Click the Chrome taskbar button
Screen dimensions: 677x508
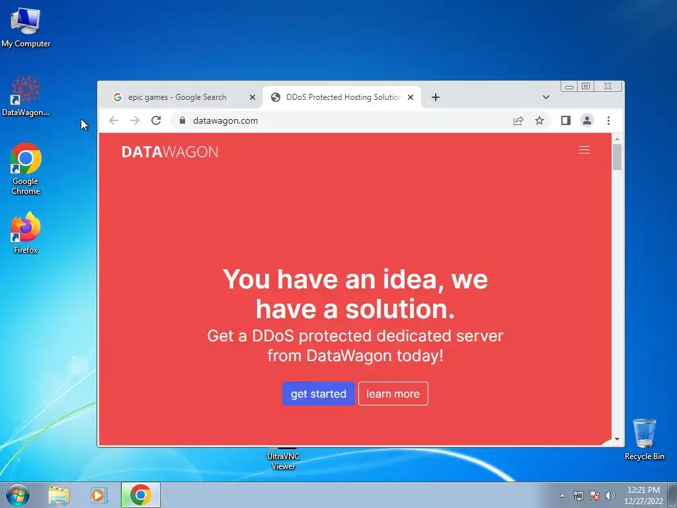click(140, 495)
